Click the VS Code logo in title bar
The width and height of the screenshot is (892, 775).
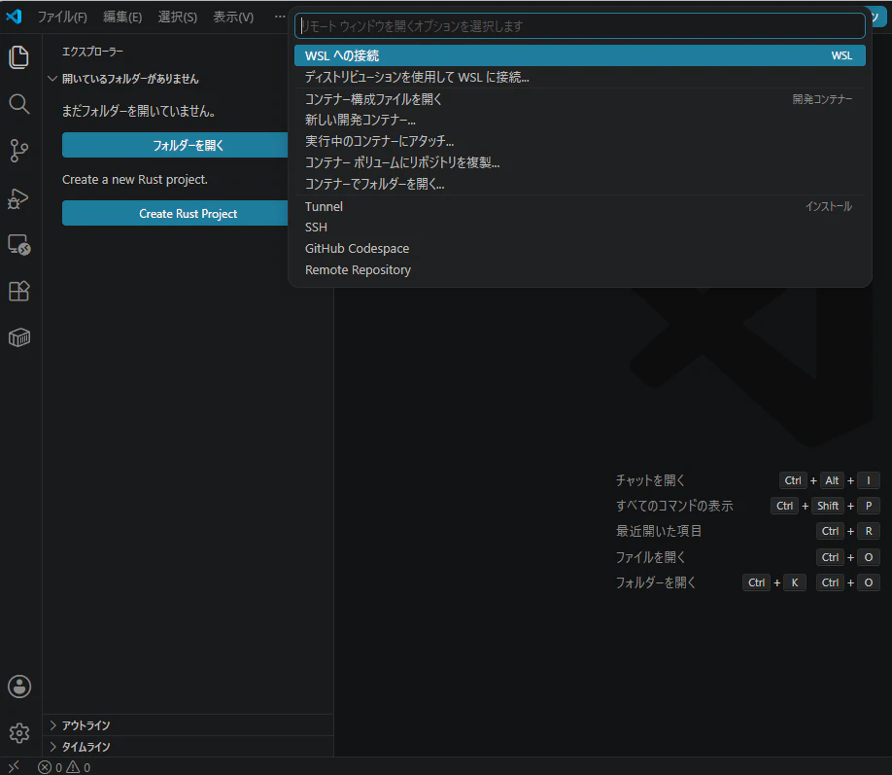[x=14, y=17]
